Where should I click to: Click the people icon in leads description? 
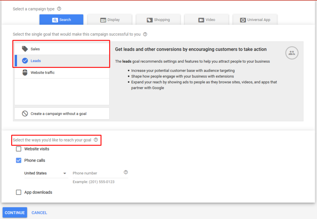click(x=292, y=53)
